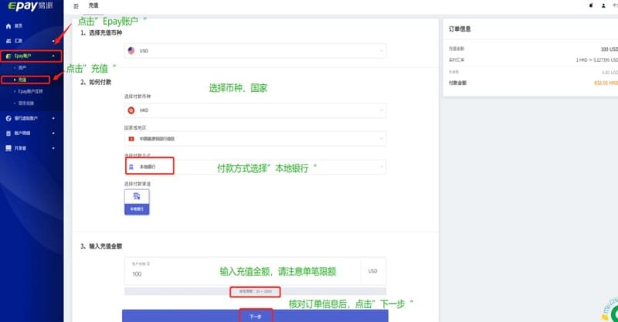Viewport: 618px width, 322px height.
Task: Click the 选择付款币种 field label
Action: pos(138,97)
